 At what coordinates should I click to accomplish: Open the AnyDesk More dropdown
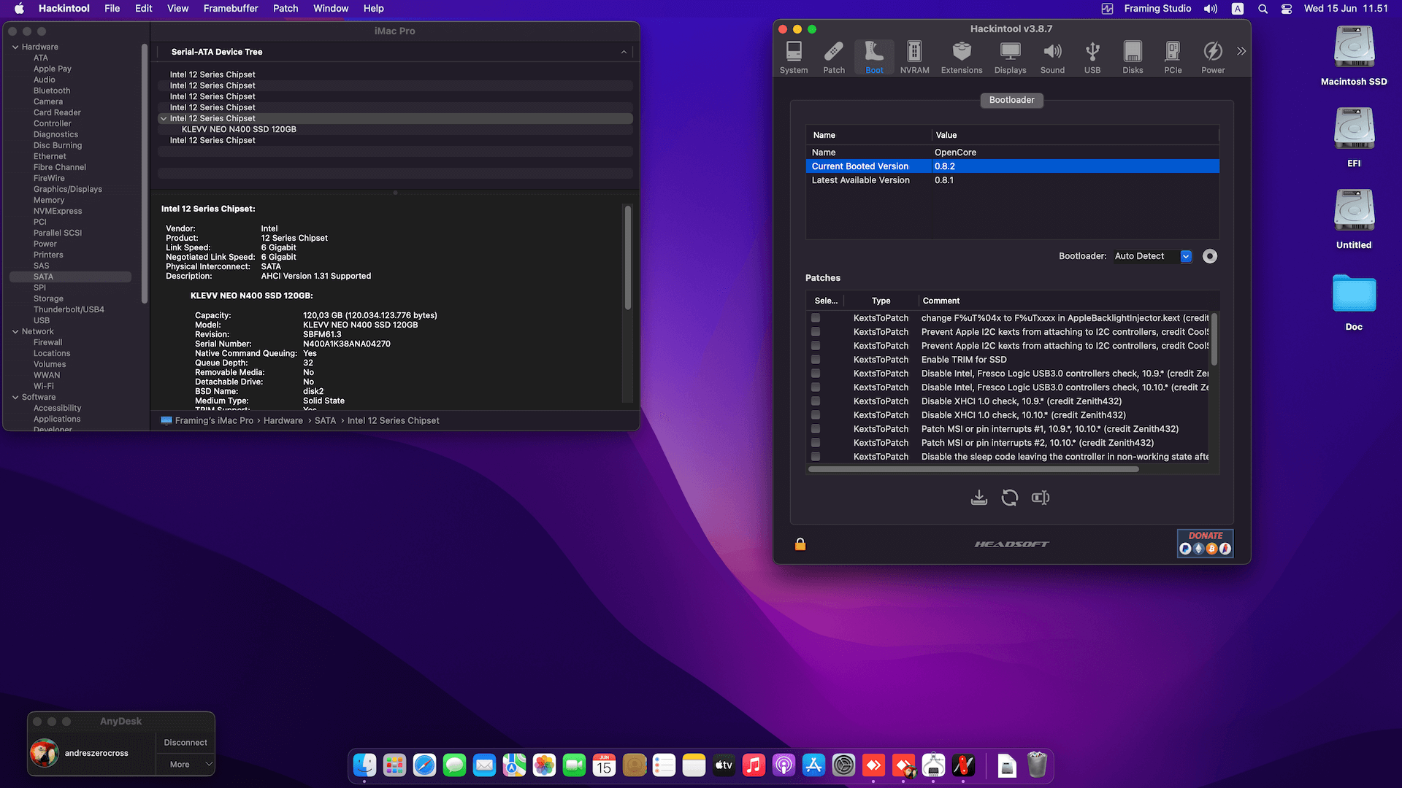tap(185, 764)
